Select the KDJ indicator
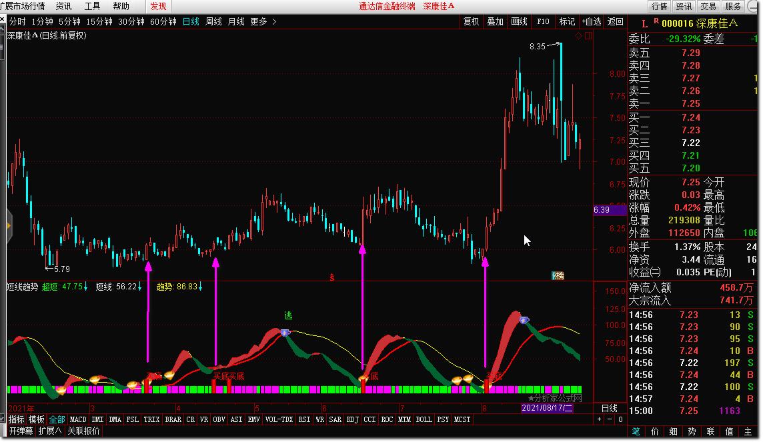The height and width of the screenshot is (442, 763). [x=352, y=419]
